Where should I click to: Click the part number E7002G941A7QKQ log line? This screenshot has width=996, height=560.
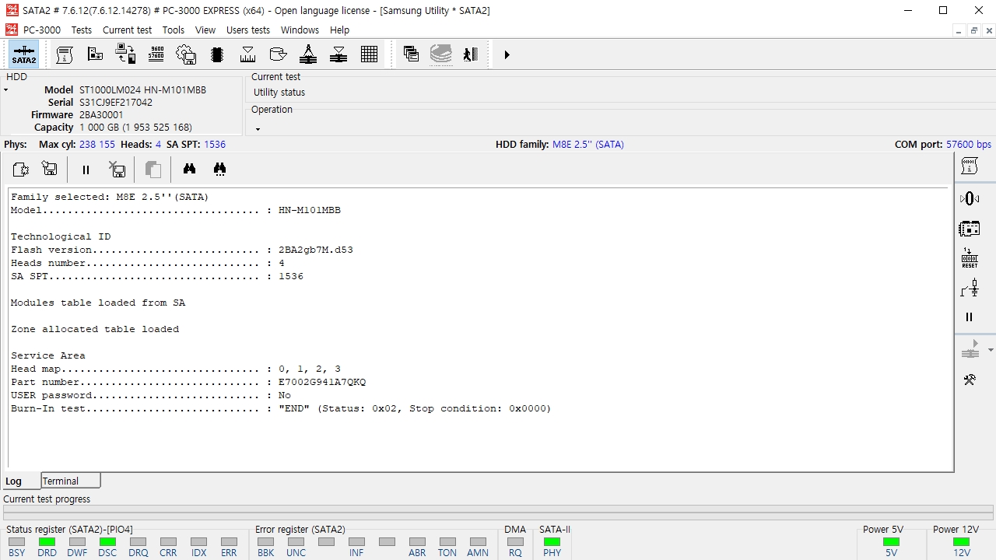pyautogui.click(x=188, y=382)
